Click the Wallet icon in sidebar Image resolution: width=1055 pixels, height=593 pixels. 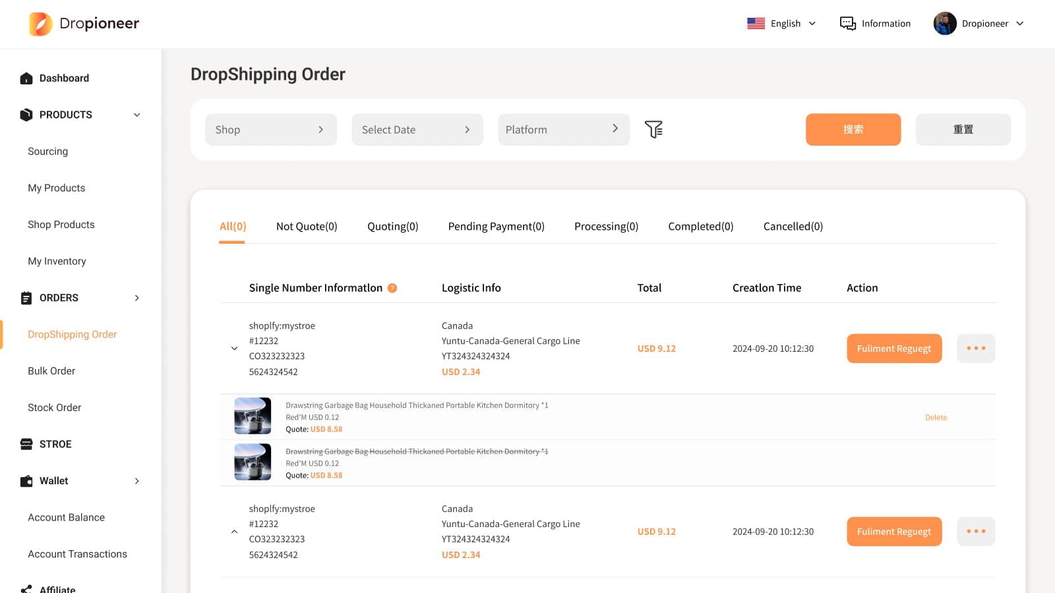point(26,481)
